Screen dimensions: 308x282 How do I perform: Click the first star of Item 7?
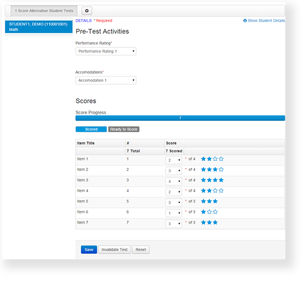pos(203,222)
